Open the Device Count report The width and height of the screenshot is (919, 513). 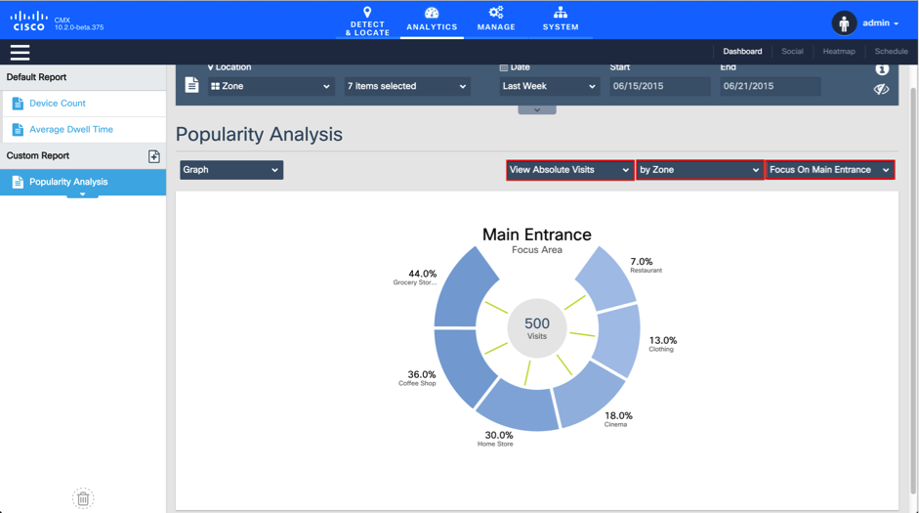(58, 104)
